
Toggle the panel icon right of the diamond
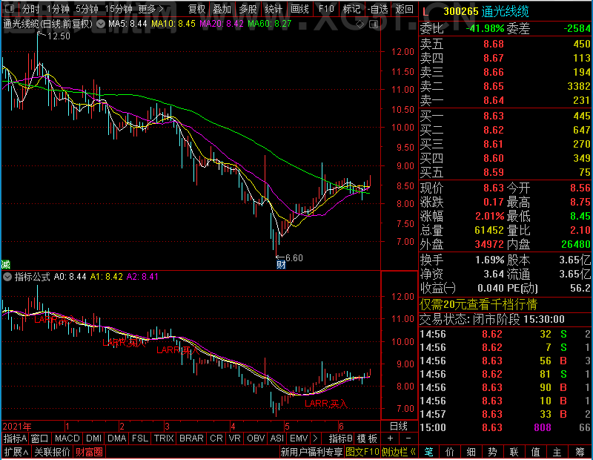point(374,24)
